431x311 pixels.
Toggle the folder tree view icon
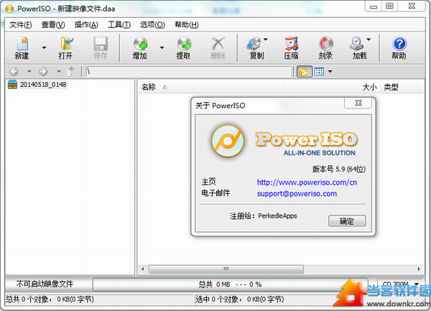304,72
